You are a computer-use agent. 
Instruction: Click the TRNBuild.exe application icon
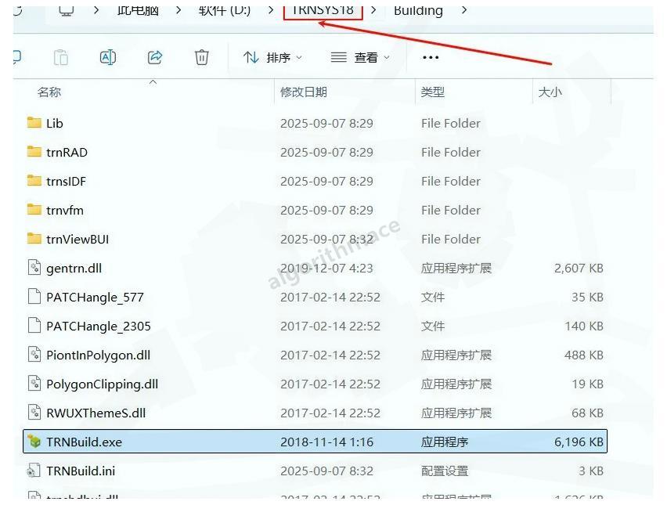[34, 442]
